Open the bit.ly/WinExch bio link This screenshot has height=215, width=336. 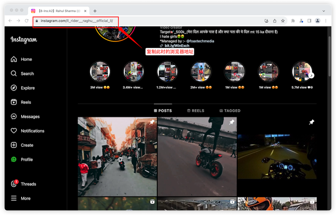click(x=177, y=46)
